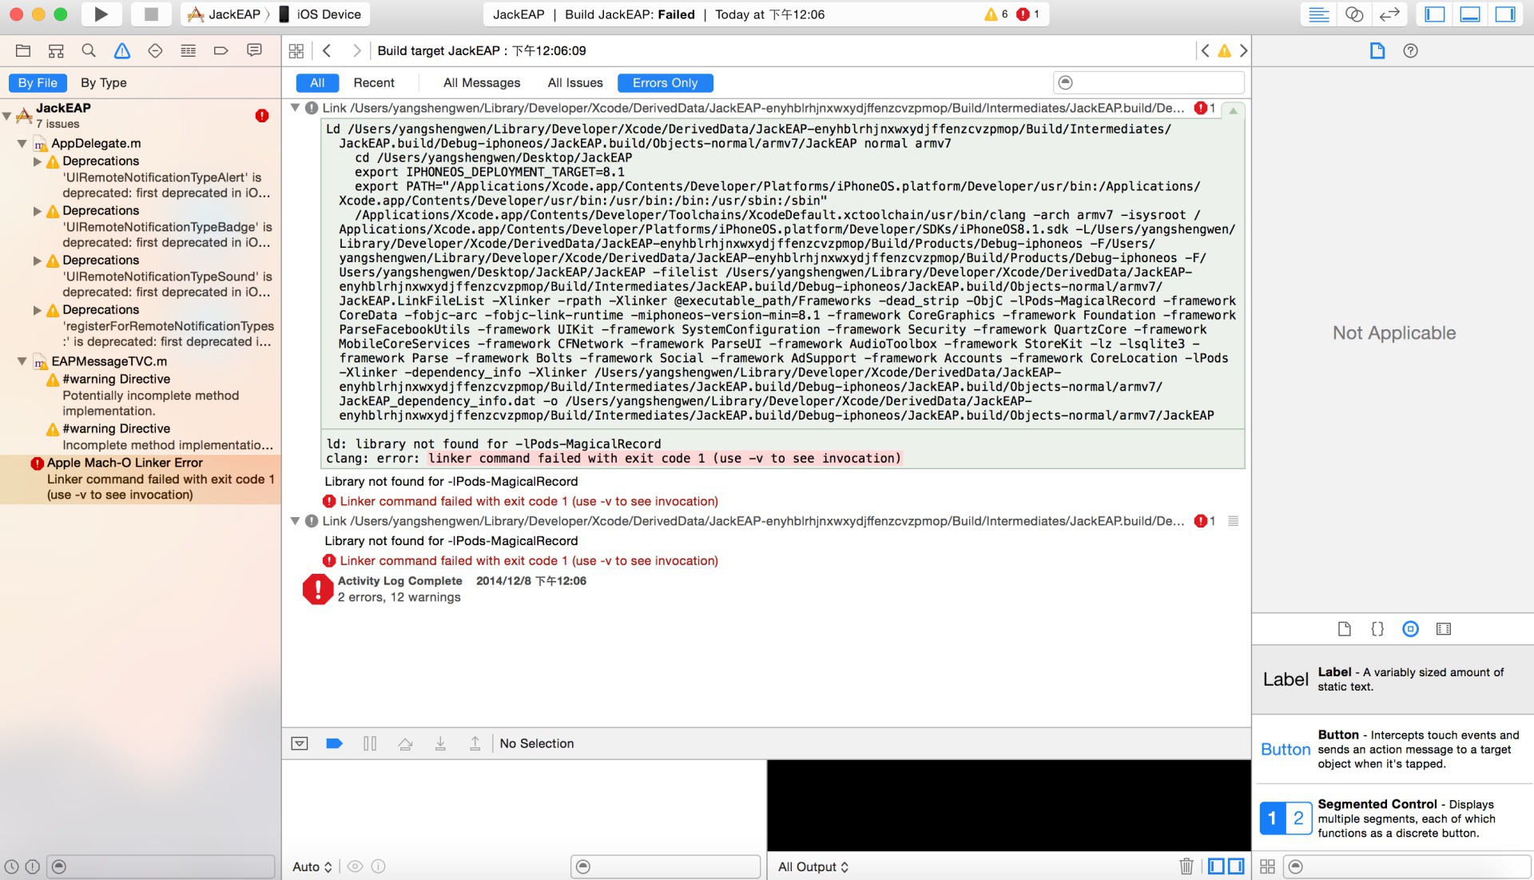Open the Code Snippet library icon
Image resolution: width=1534 pixels, height=880 pixels.
[x=1377, y=629]
